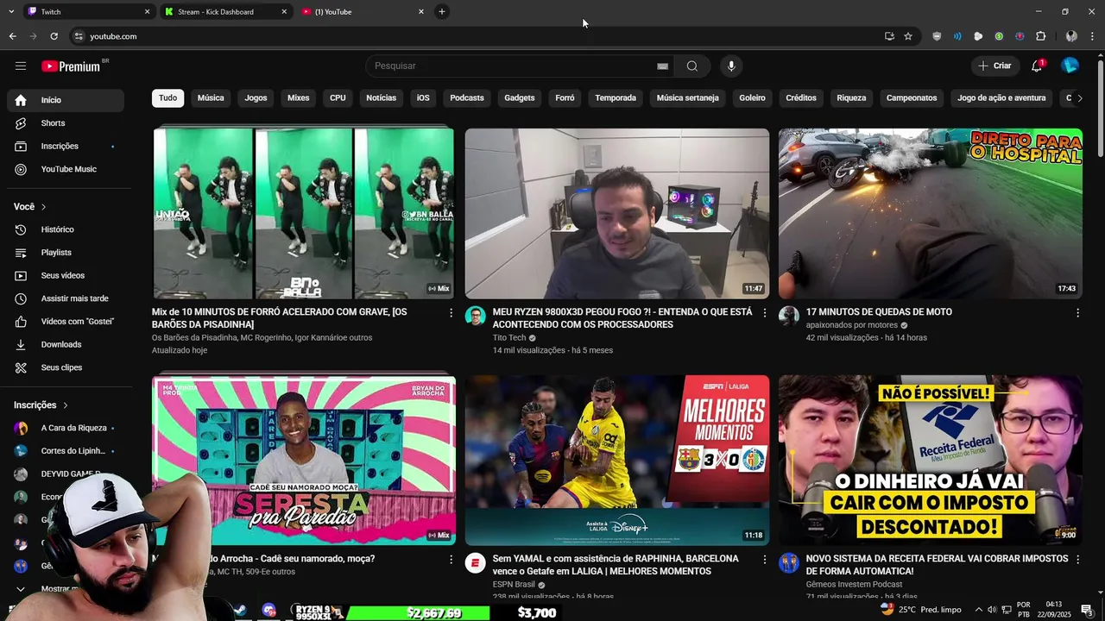Viewport: 1105px width, 621px height.
Task: Open Downloads in the sidebar
Action: [66, 344]
